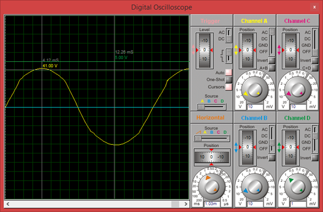Toggle Channel C C+D button

315,68
